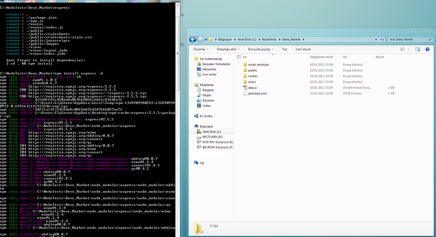This screenshot has height=237, width=436.
Task: Open the Belgeler library
Action: (x=208, y=90)
